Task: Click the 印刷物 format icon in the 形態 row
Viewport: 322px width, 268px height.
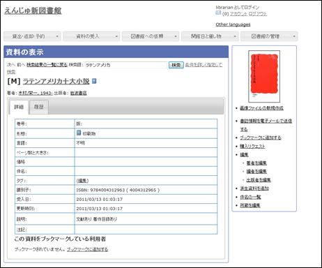Action: tap(79, 133)
